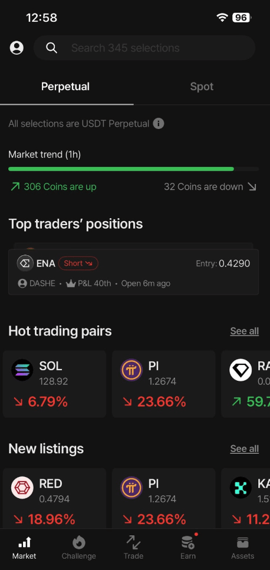The width and height of the screenshot is (270, 570).
Task: Tap the search magnifier icon
Action: (x=52, y=48)
